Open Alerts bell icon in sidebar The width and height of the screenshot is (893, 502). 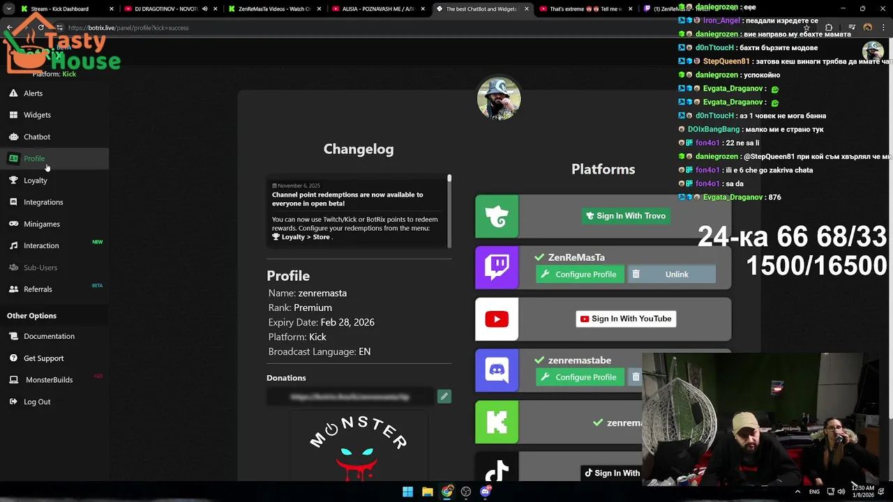(x=13, y=93)
